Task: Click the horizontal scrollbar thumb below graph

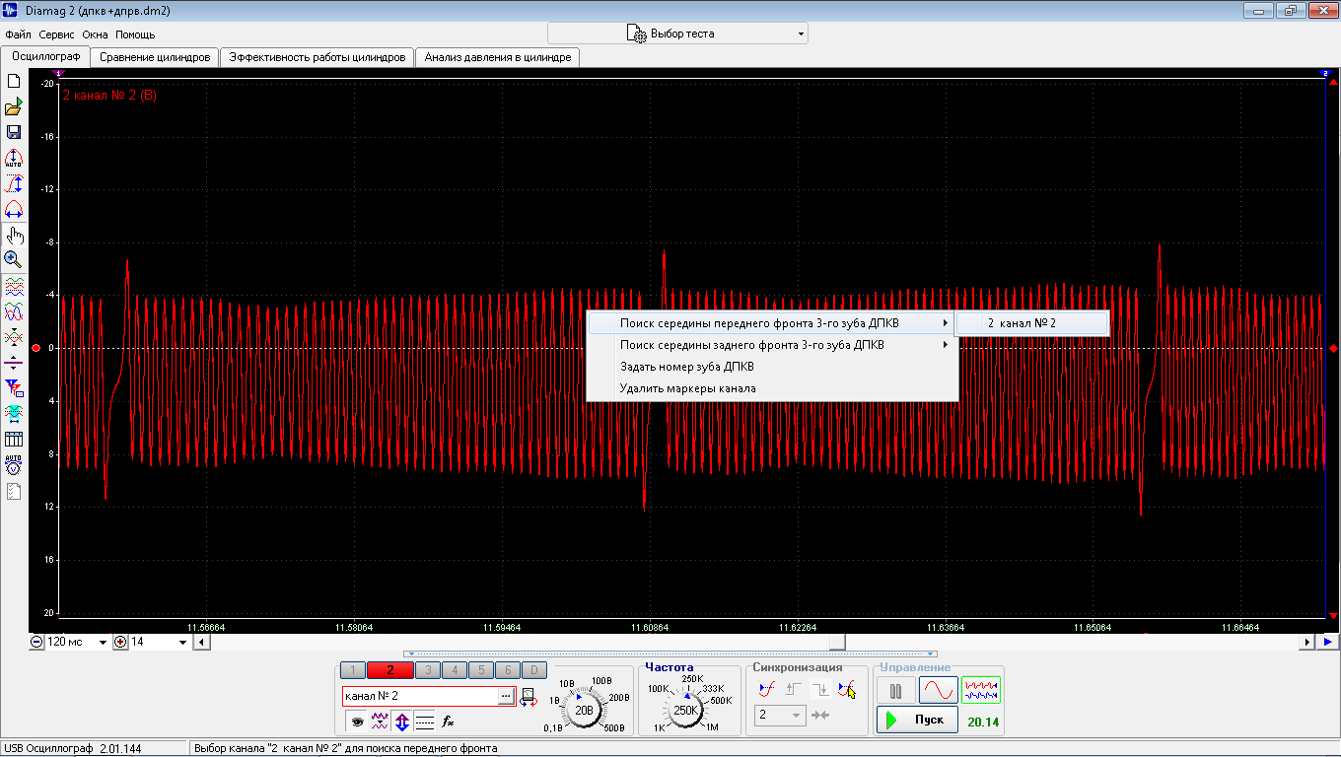Action: tap(838, 642)
